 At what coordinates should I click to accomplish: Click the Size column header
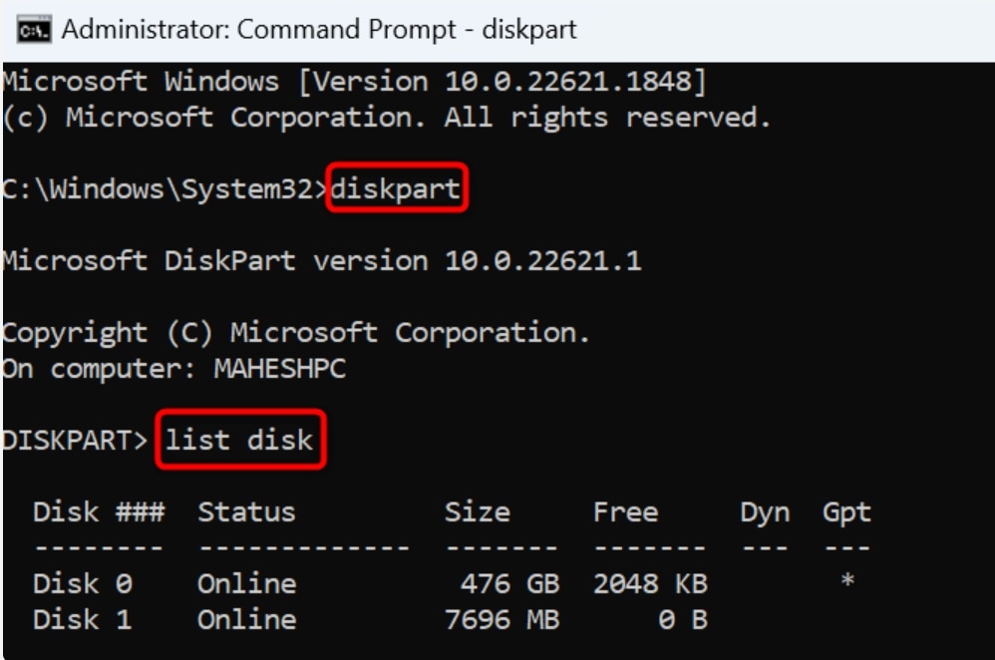(x=480, y=511)
